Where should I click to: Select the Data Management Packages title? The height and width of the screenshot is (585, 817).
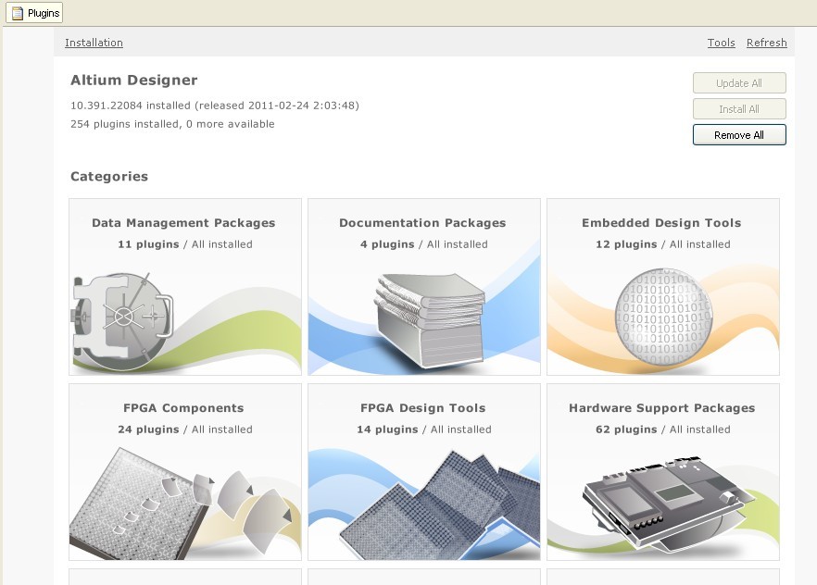(183, 223)
